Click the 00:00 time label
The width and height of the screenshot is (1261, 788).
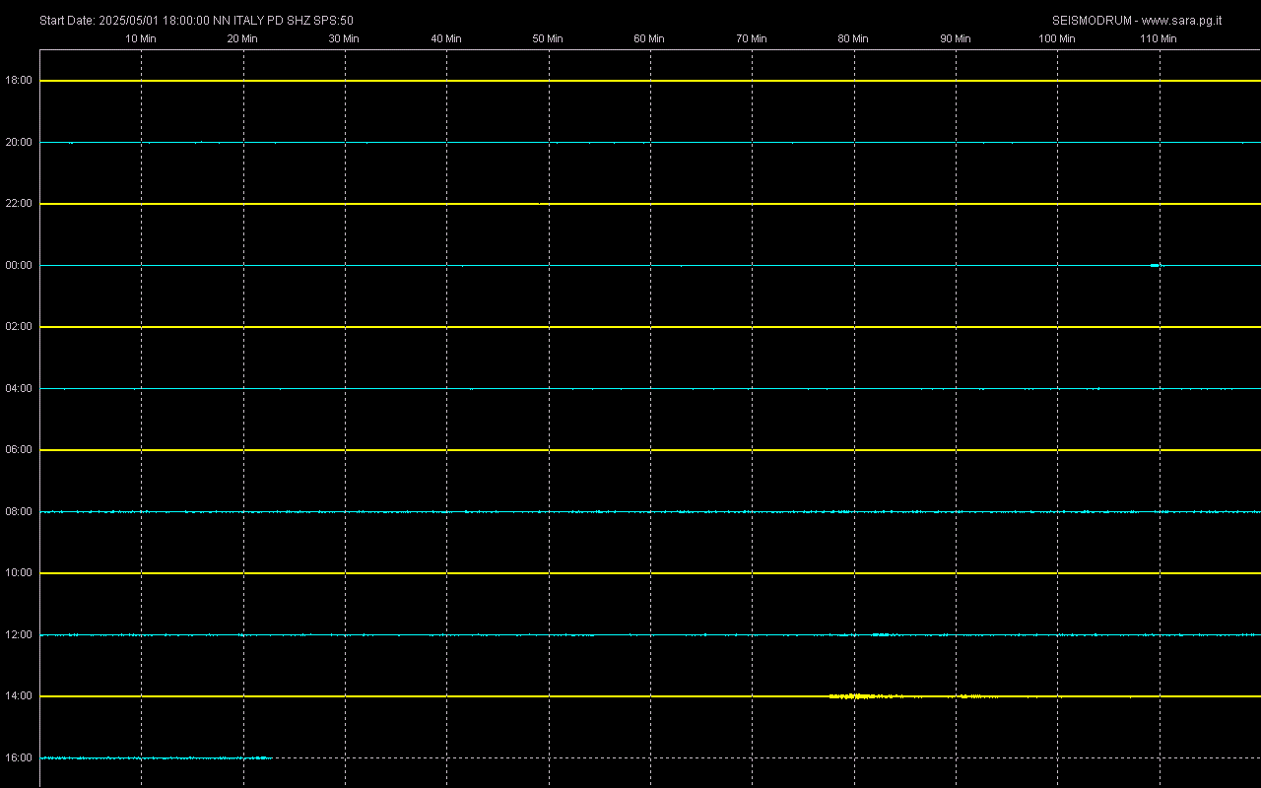[20, 265]
